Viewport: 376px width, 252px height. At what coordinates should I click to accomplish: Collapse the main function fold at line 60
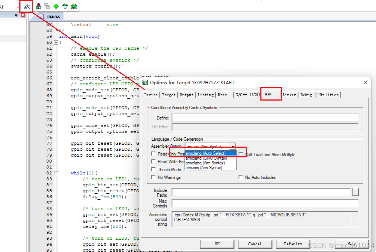coord(56,42)
